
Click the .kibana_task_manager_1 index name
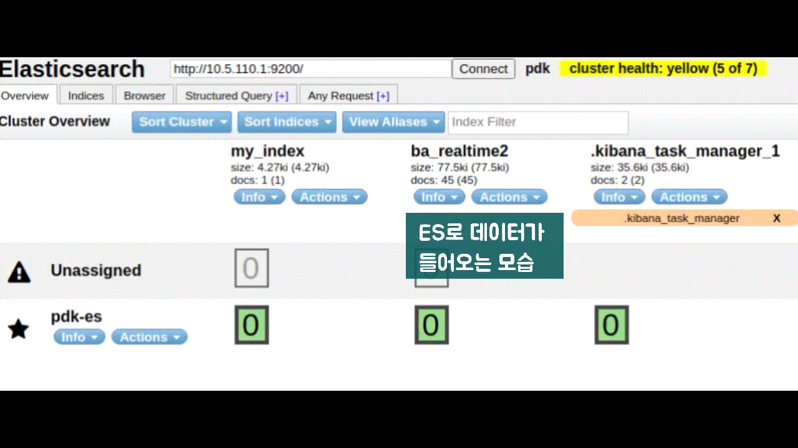685,151
